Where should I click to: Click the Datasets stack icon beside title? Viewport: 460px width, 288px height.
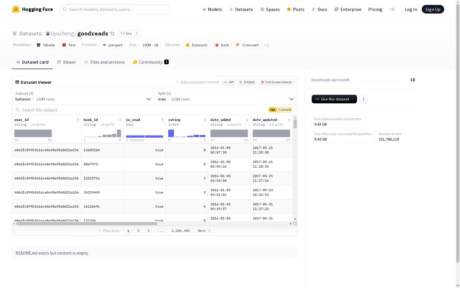click(15, 33)
